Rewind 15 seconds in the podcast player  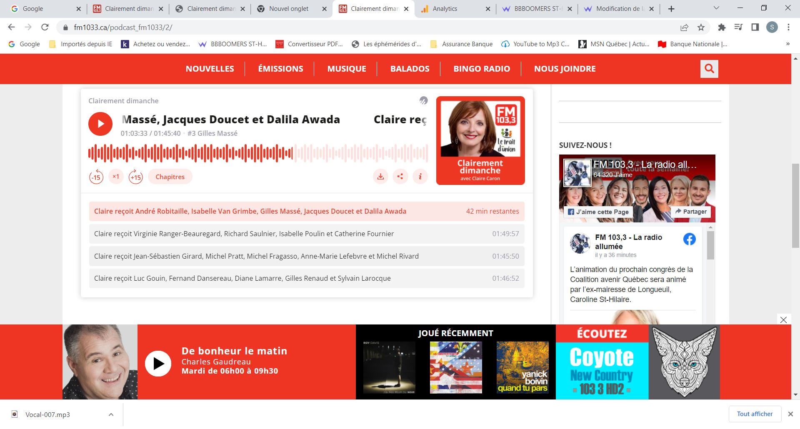click(96, 177)
